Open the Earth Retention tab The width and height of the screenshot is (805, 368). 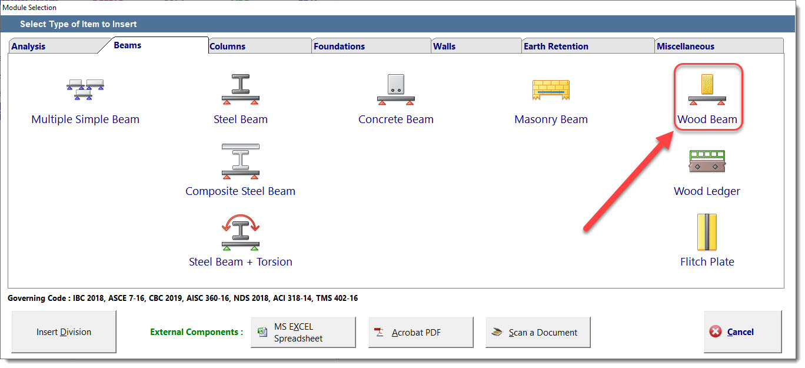[556, 47]
